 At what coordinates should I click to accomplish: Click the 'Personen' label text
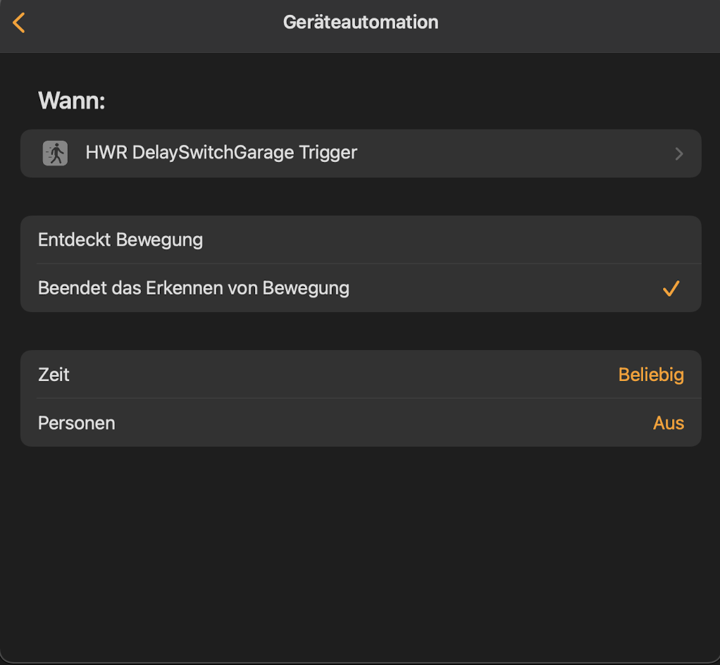tap(76, 423)
